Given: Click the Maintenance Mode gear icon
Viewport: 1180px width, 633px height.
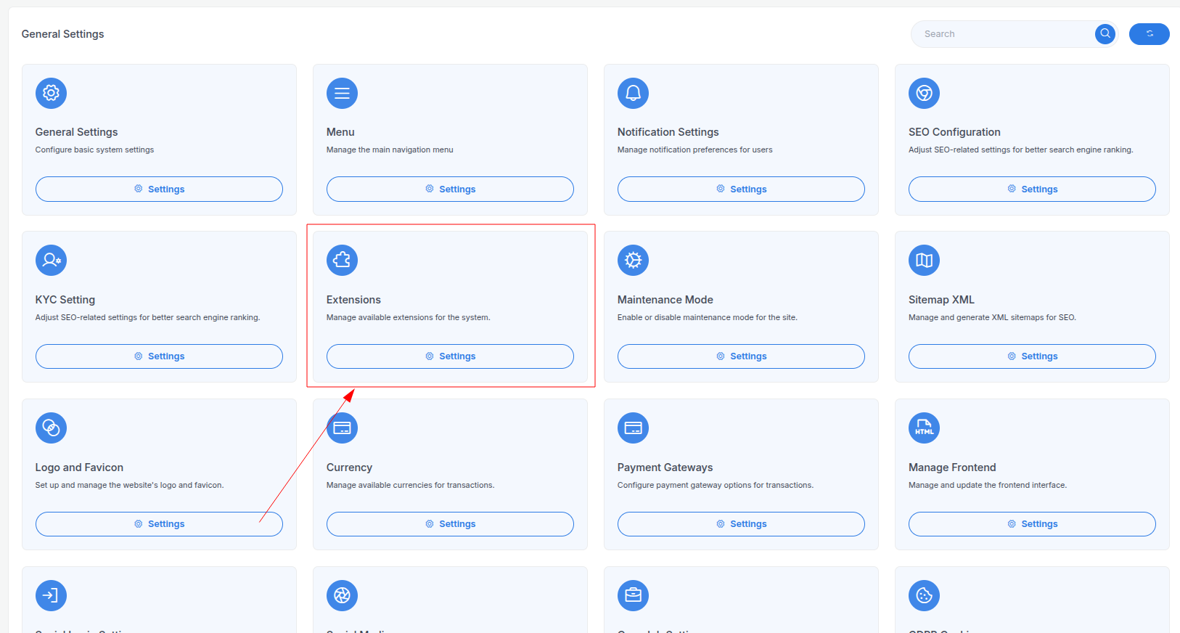Looking at the screenshot, I should tap(633, 260).
